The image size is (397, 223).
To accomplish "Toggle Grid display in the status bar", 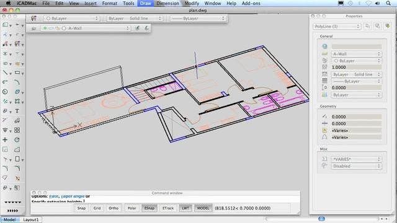I will pyautogui.click(x=97, y=208).
